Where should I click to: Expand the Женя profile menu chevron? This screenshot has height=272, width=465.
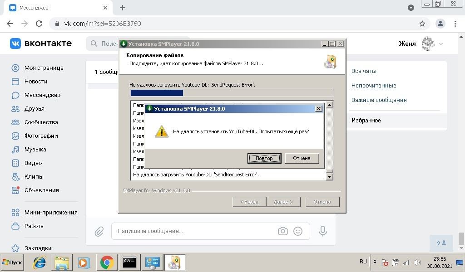[441, 44]
